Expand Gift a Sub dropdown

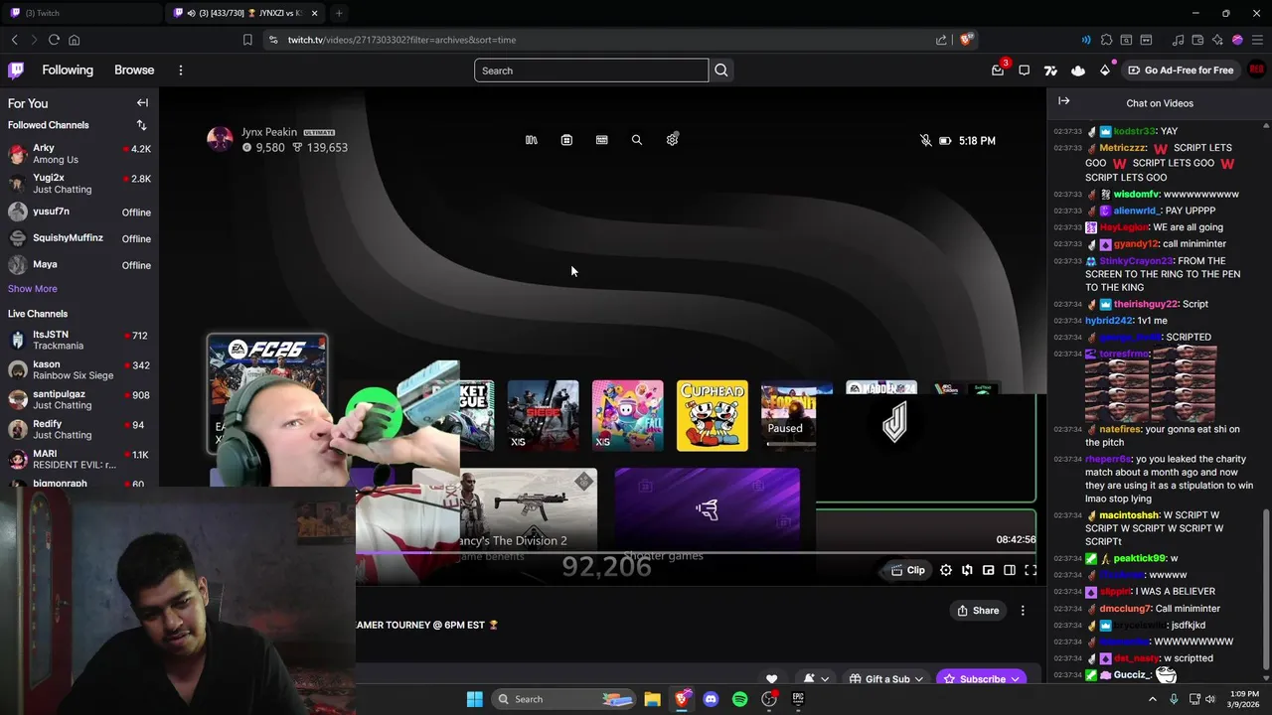(886, 679)
